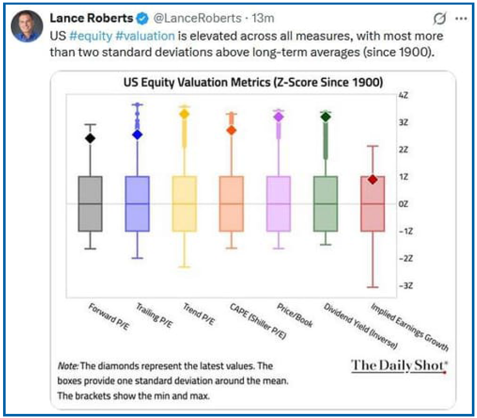Click the red Implied Earnings Growth diamond
The image size is (477, 418).
click(x=372, y=180)
